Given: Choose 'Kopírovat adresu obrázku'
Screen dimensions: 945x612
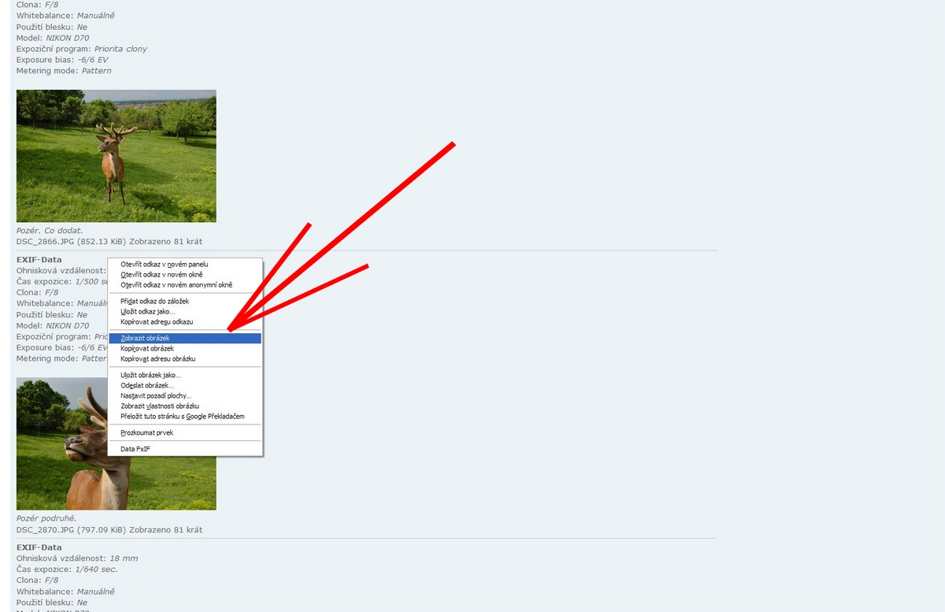Looking at the screenshot, I should pos(157,358).
